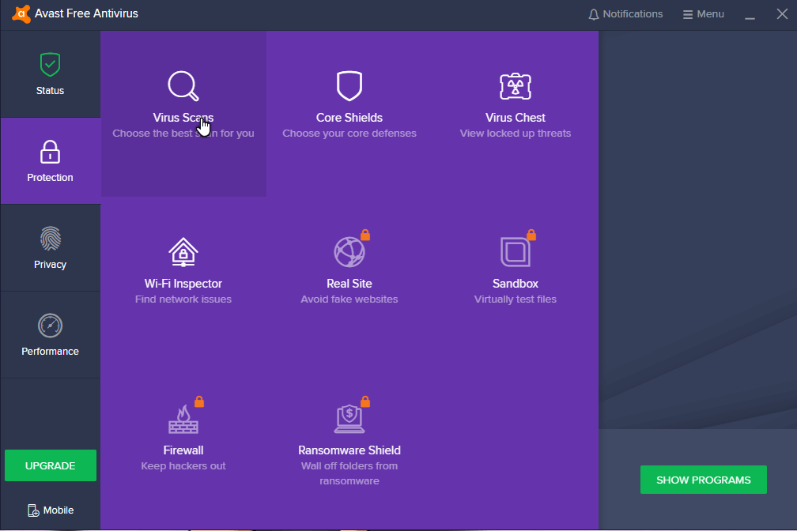Switch to the Protection tab label
The height and width of the screenshot is (531, 797).
point(50,177)
